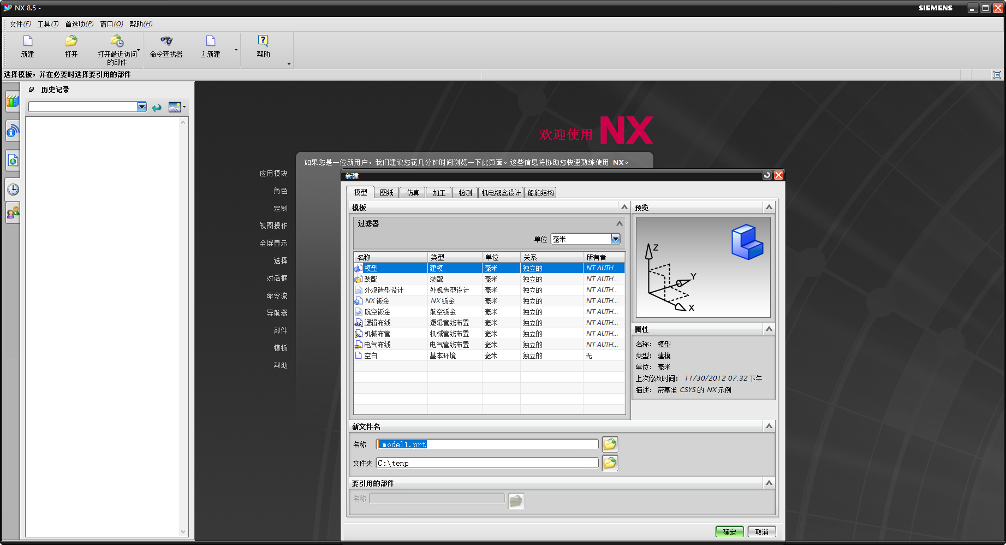
Task: Select the NX 钣金 template row
Action: (489, 301)
